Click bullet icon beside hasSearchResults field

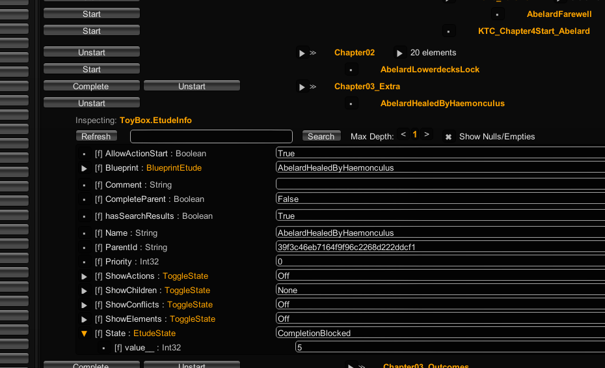click(84, 217)
